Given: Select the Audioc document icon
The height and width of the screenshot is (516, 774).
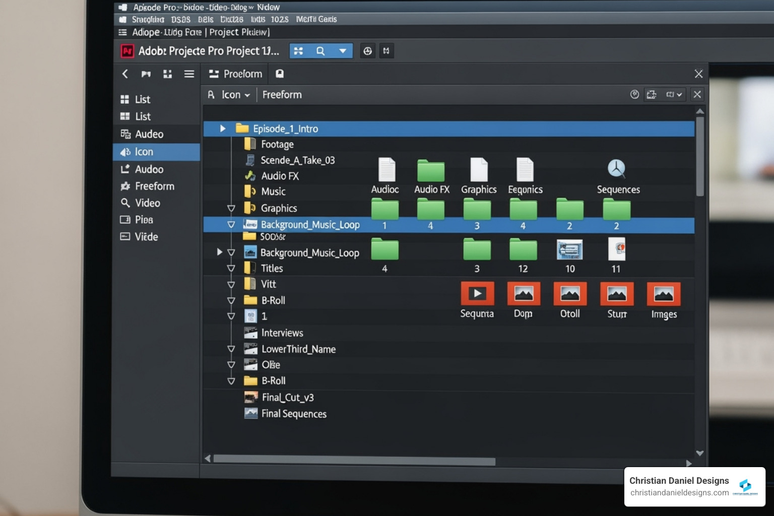Looking at the screenshot, I should (386, 169).
